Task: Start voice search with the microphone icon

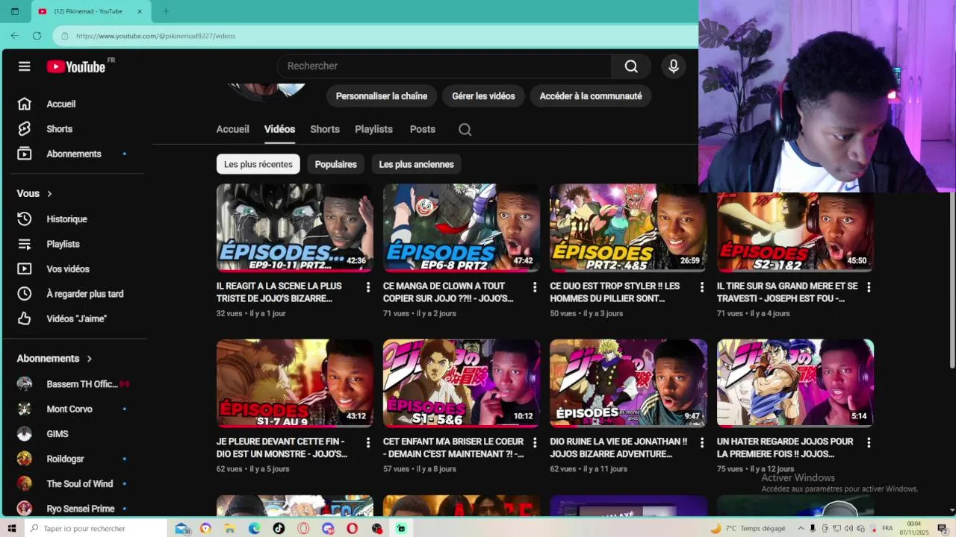Action: point(674,66)
